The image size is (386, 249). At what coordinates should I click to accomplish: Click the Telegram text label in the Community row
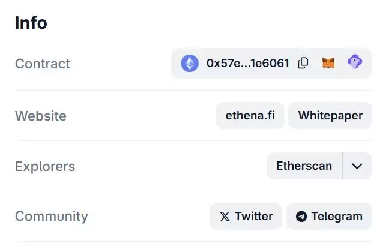(337, 217)
